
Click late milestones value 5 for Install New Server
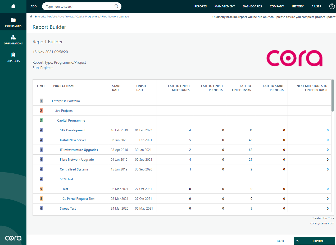click(190, 140)
